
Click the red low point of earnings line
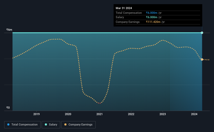coord(99,103)
